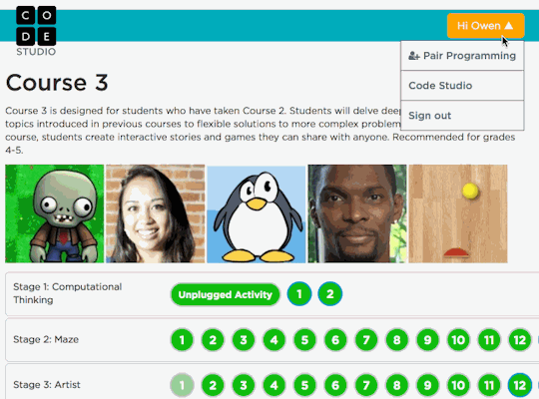The image size is (539, 399).
Task: Open the bounce ball game thumbnail
Action: 458,213
